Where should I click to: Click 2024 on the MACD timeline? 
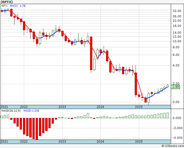pyautogui.click(x=100, y=141)
